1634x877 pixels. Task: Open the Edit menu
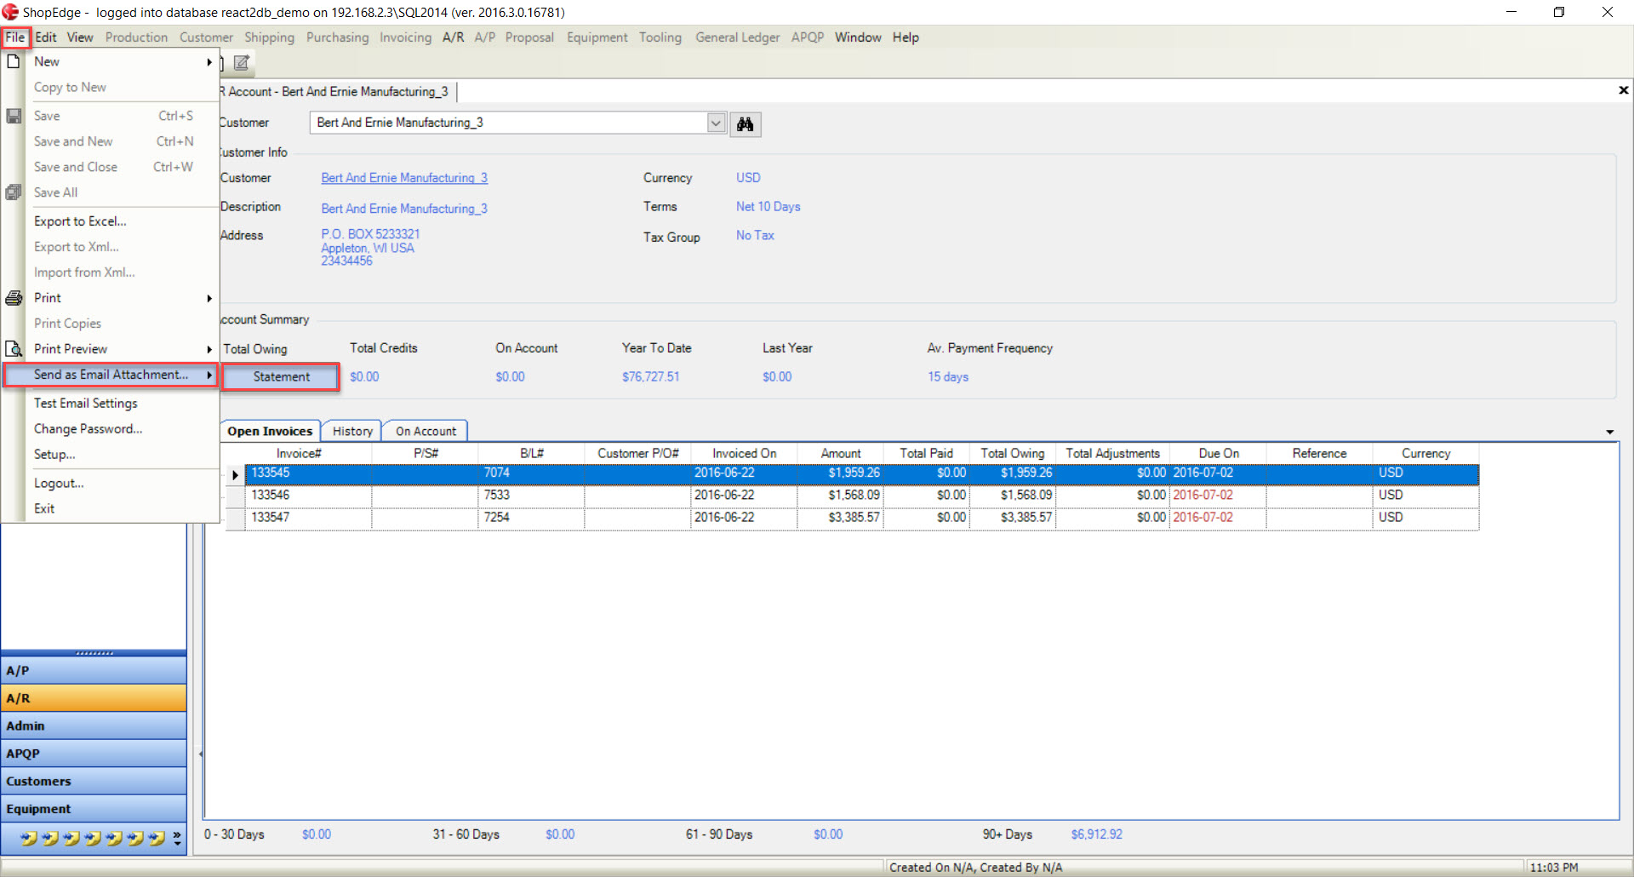(x=46, y=37)
